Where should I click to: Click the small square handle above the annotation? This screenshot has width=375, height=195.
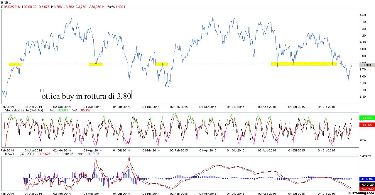pyautogui.click(x=42, y=90)
